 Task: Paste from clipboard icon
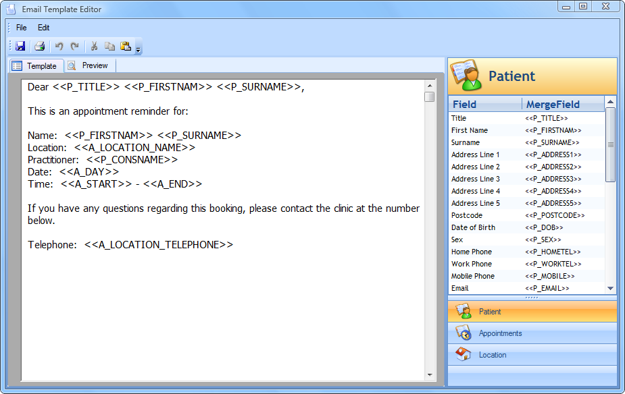click(x=126, y=46)
